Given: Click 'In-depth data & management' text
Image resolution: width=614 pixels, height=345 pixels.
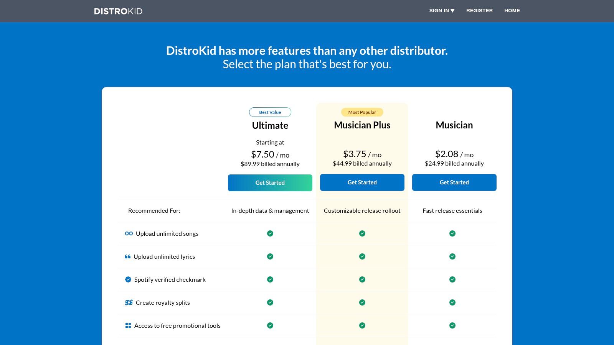Looking at the screenshot, I should pyautogui.click(x=270, y=211).
